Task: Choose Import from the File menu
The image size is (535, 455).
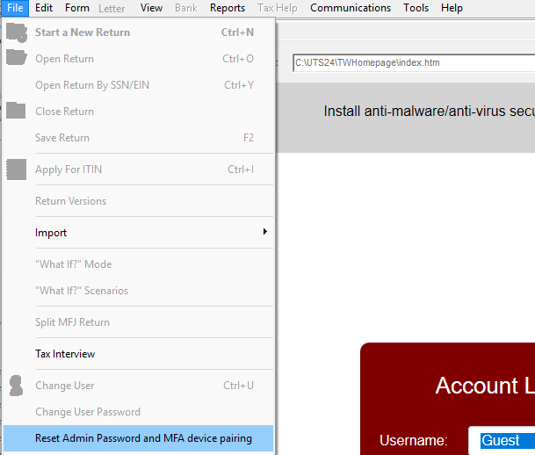Action: click(51, 233)
